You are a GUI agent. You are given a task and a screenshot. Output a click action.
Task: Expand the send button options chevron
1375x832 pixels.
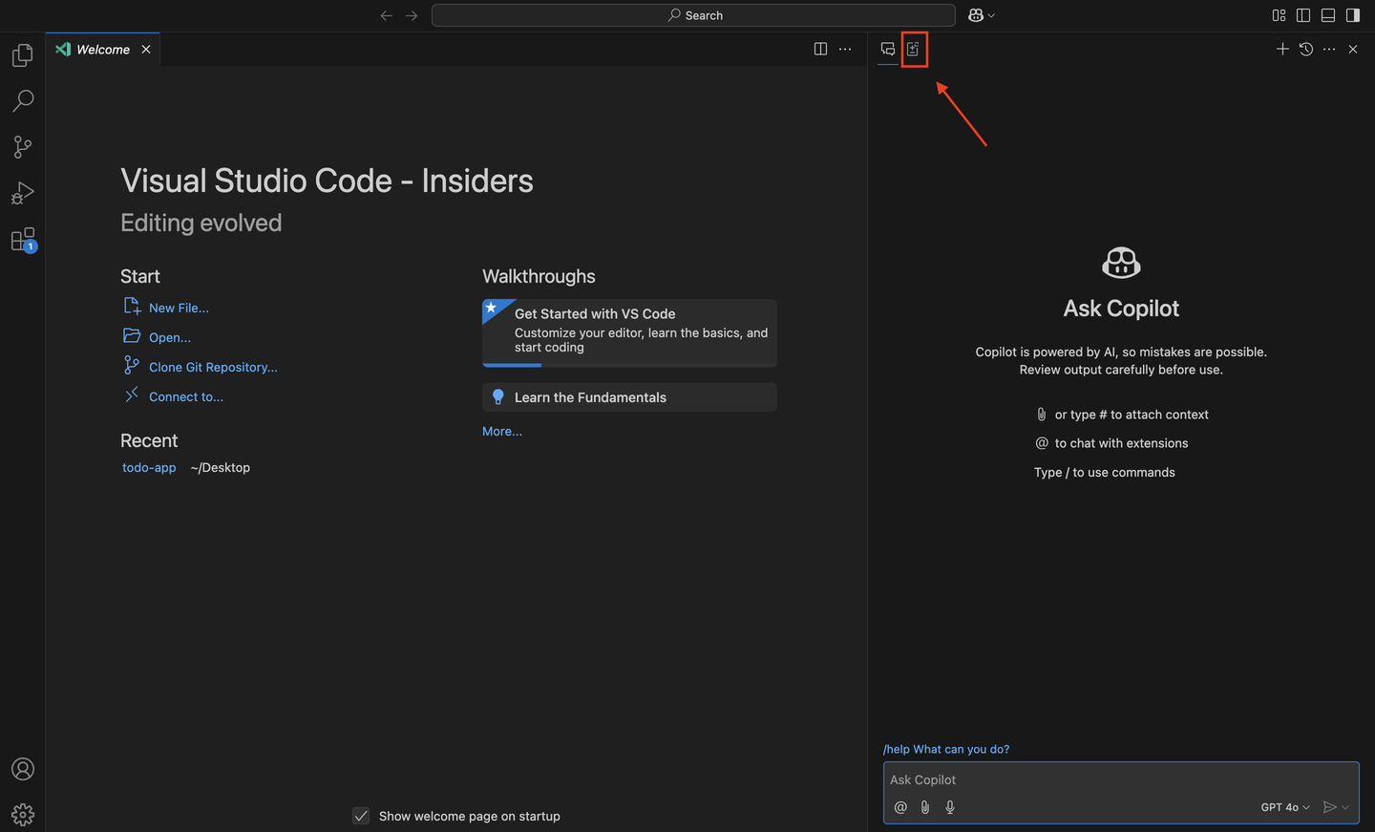pyautogui.click(x=1346, y=807)
